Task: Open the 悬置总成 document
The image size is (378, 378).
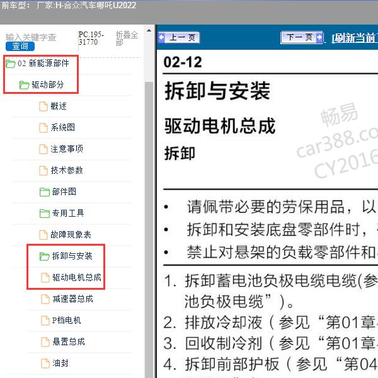Action: 63,342
